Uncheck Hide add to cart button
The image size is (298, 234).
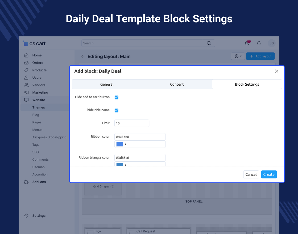tap(116, 97)
